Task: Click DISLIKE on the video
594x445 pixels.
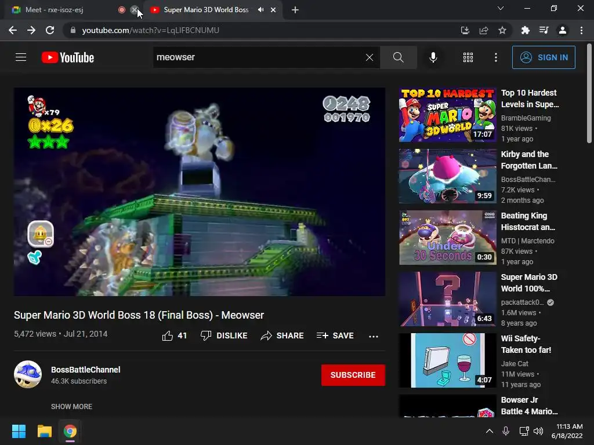Action: pos(224,335)
